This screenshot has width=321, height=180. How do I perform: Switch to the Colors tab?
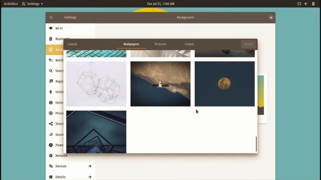[190, 44]
